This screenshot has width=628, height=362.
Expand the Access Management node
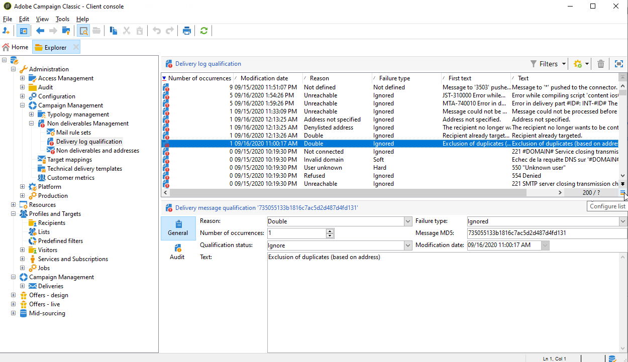pos(23,78)
